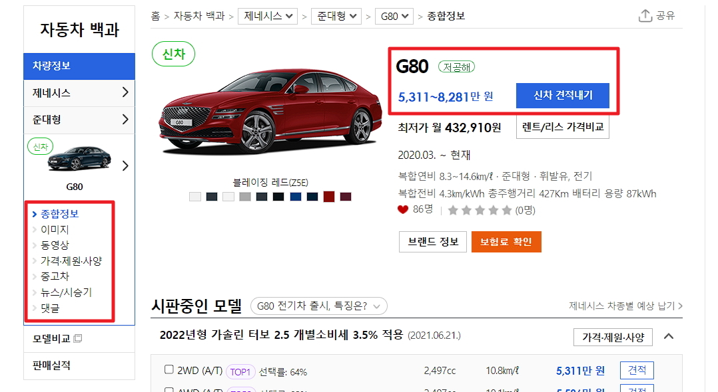Expand the 제네시스 row arrow in sidebar
This screenshot has width=718, height=392.
(x=125, y=93)
